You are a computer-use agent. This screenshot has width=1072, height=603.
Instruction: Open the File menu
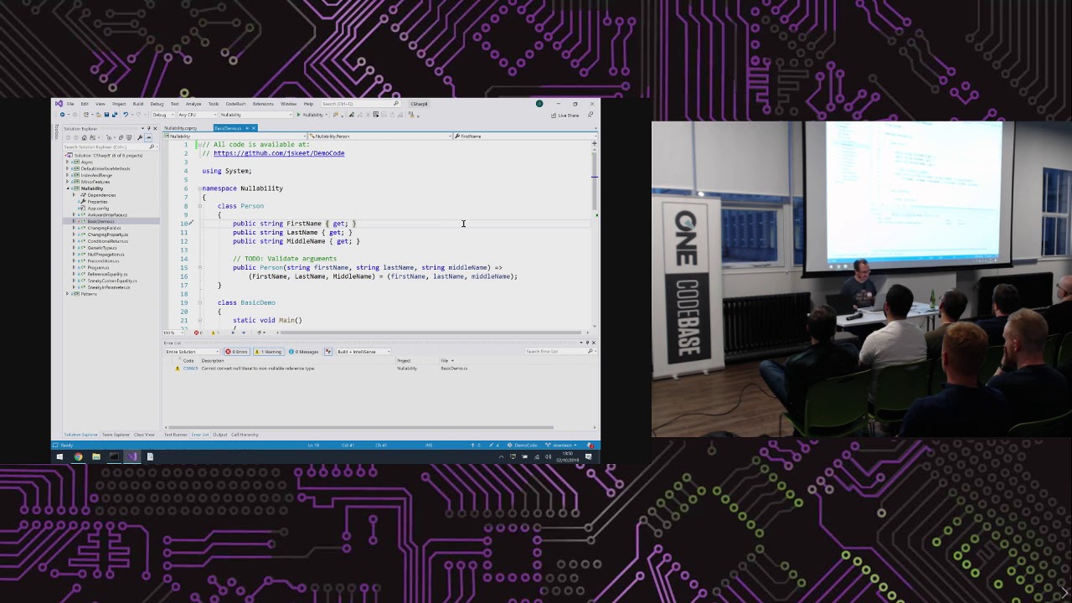[x=70, y=104]
